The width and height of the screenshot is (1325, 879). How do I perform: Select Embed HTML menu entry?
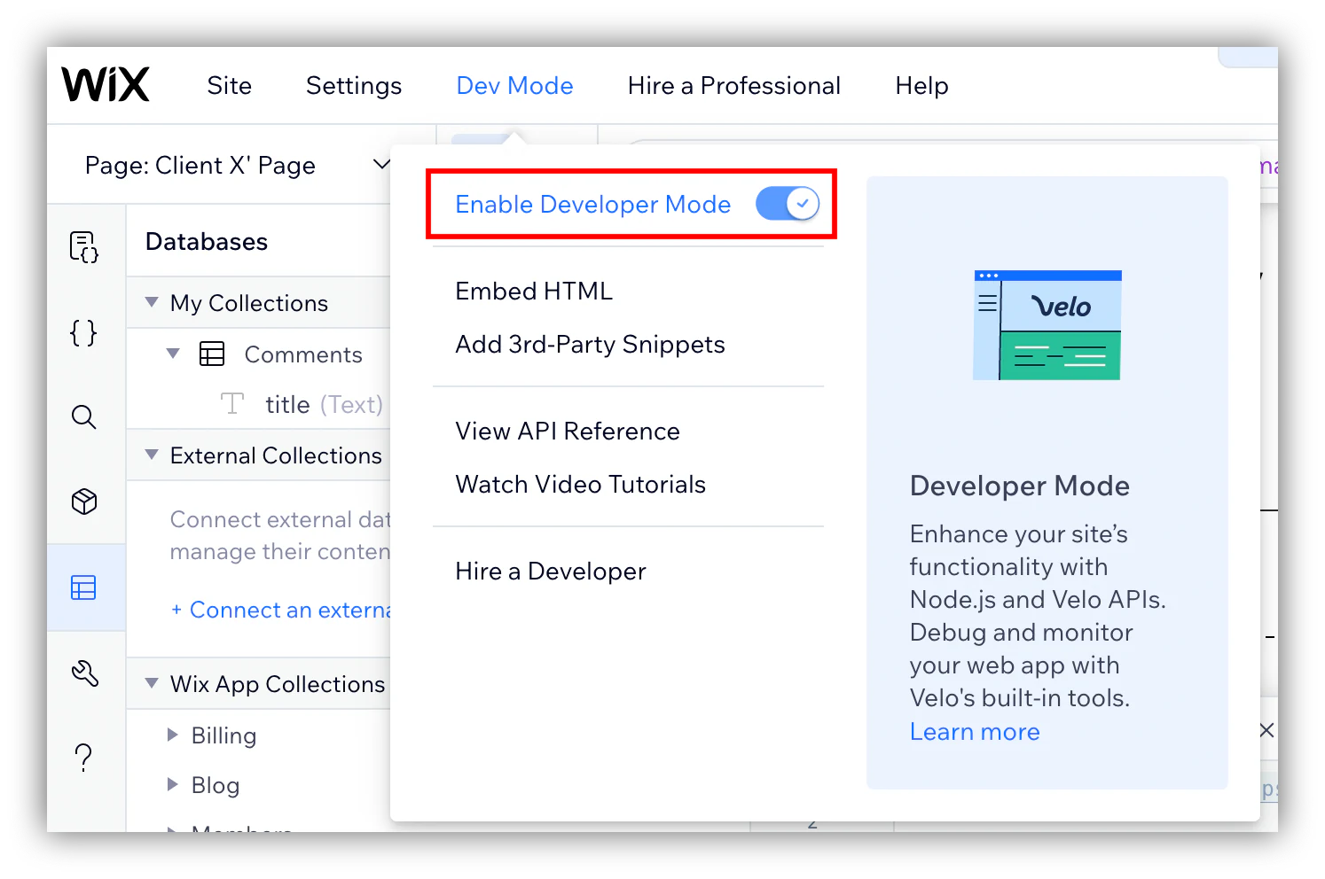coord(534,292)
